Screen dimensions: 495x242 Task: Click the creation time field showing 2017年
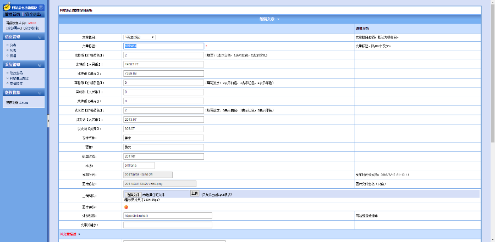point(163,156)
